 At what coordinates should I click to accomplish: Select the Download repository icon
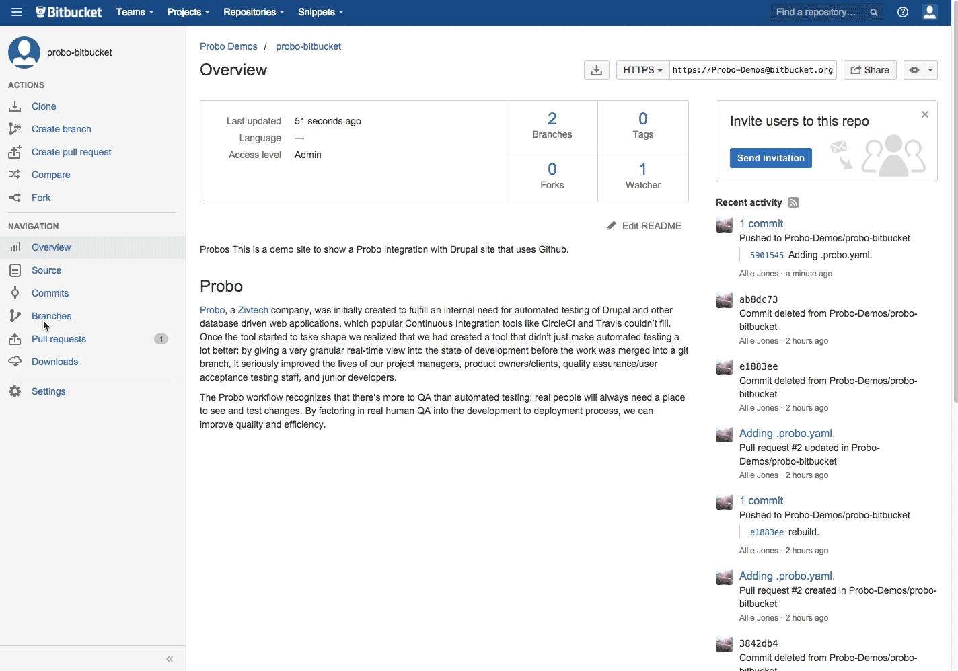click(596, 69)
